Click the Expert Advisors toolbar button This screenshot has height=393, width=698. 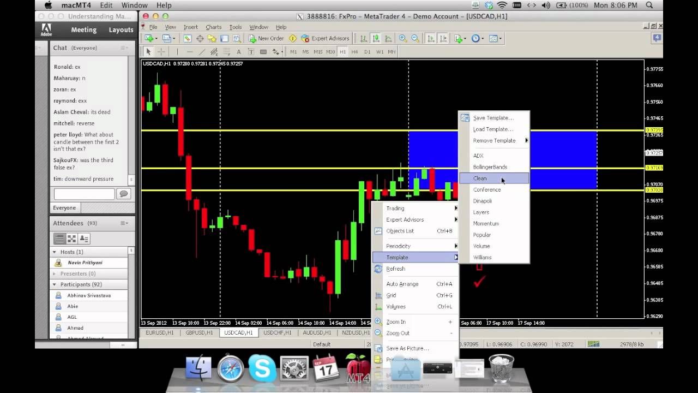(x=326, y=38)
